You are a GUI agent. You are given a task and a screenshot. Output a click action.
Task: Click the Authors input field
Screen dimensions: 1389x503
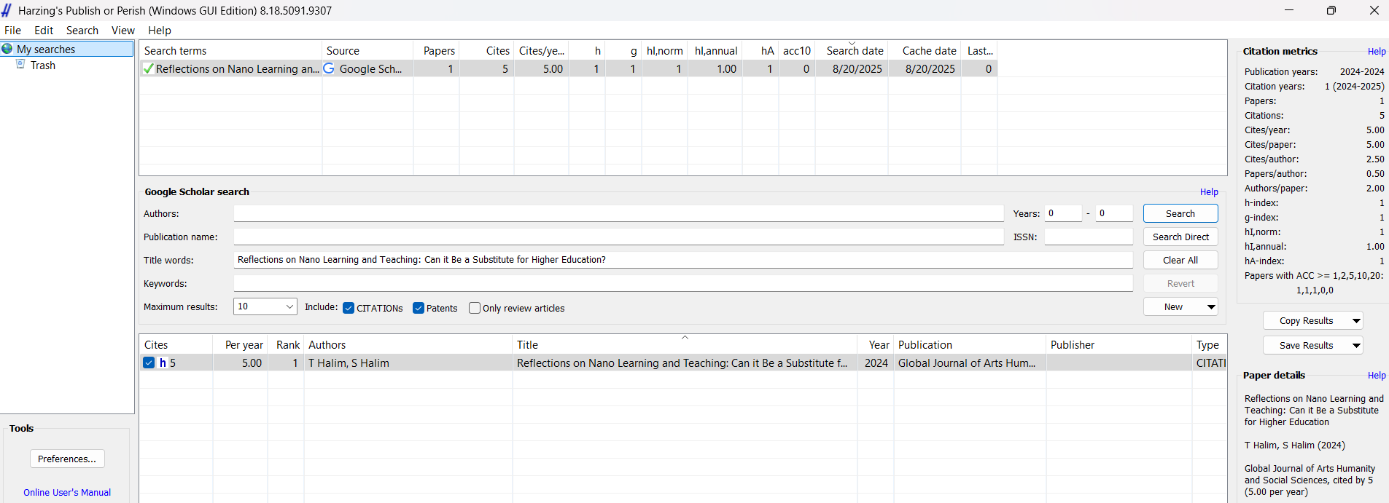[618, 213]
